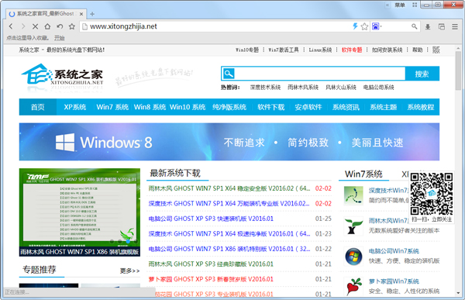Click the lightning speed mode icon
Viewport: 465px width, 300px height.
point(355,26)
